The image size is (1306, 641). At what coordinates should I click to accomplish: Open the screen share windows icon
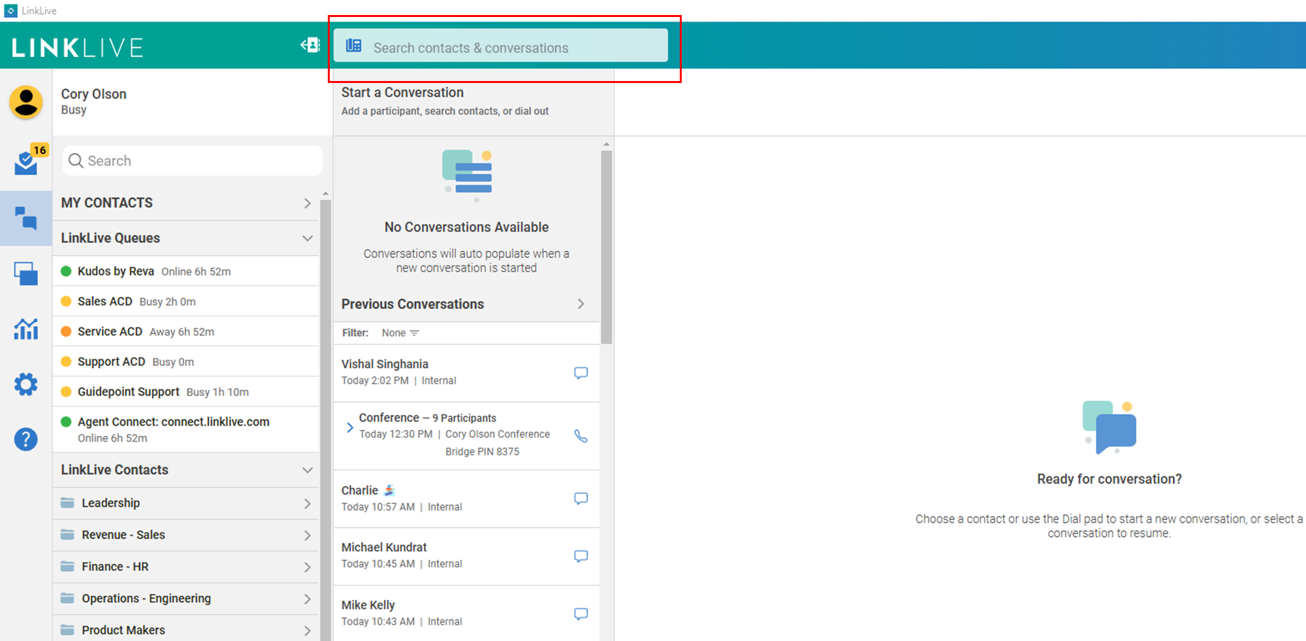pyautogui.click(x=26, y=273)
